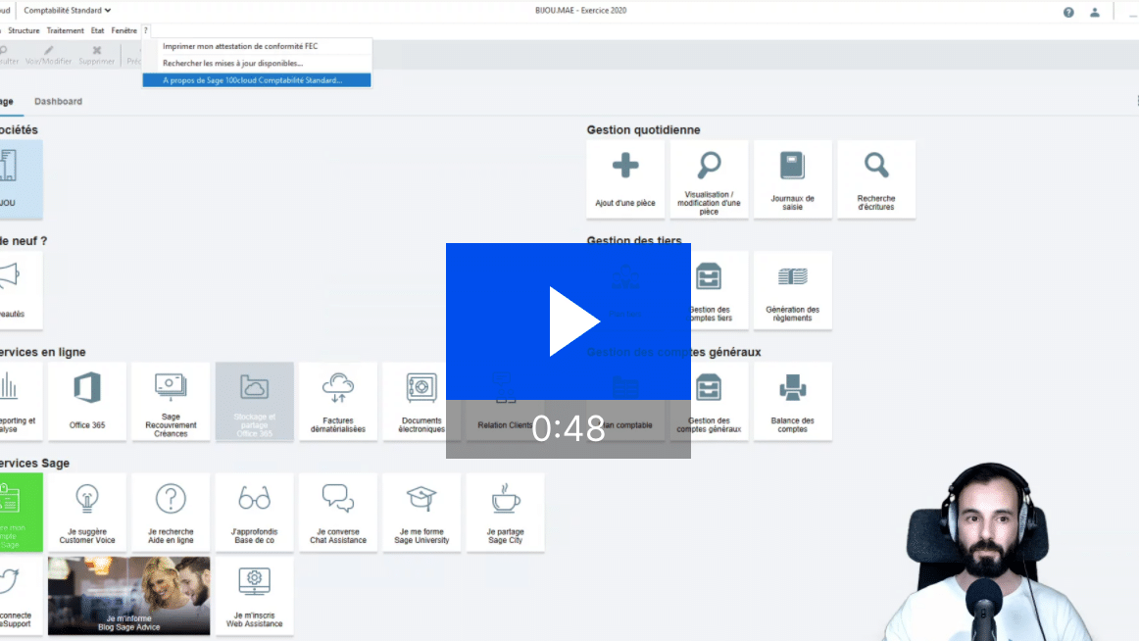Open the Etat menu
Screen dimensions: 1139x641
pos(97,30)
